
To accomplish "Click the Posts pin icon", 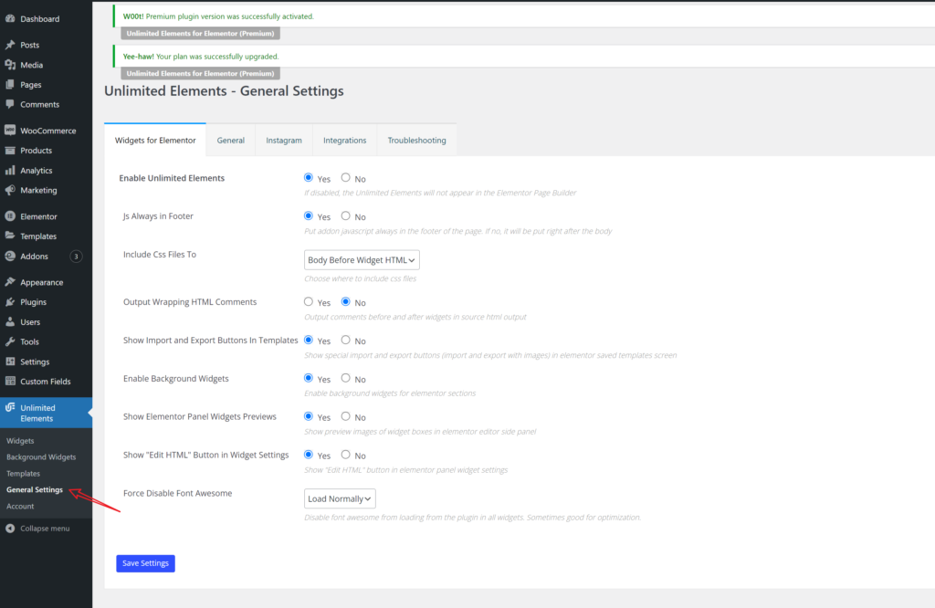I will pyautogui.click(x=10, y=45).
